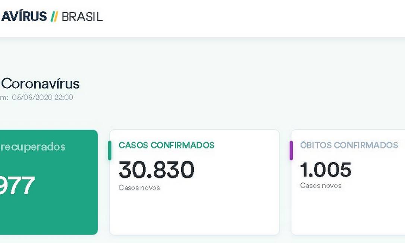Click the green accent bar beside CASOS CONFIRMADOS

pos(110,150)
